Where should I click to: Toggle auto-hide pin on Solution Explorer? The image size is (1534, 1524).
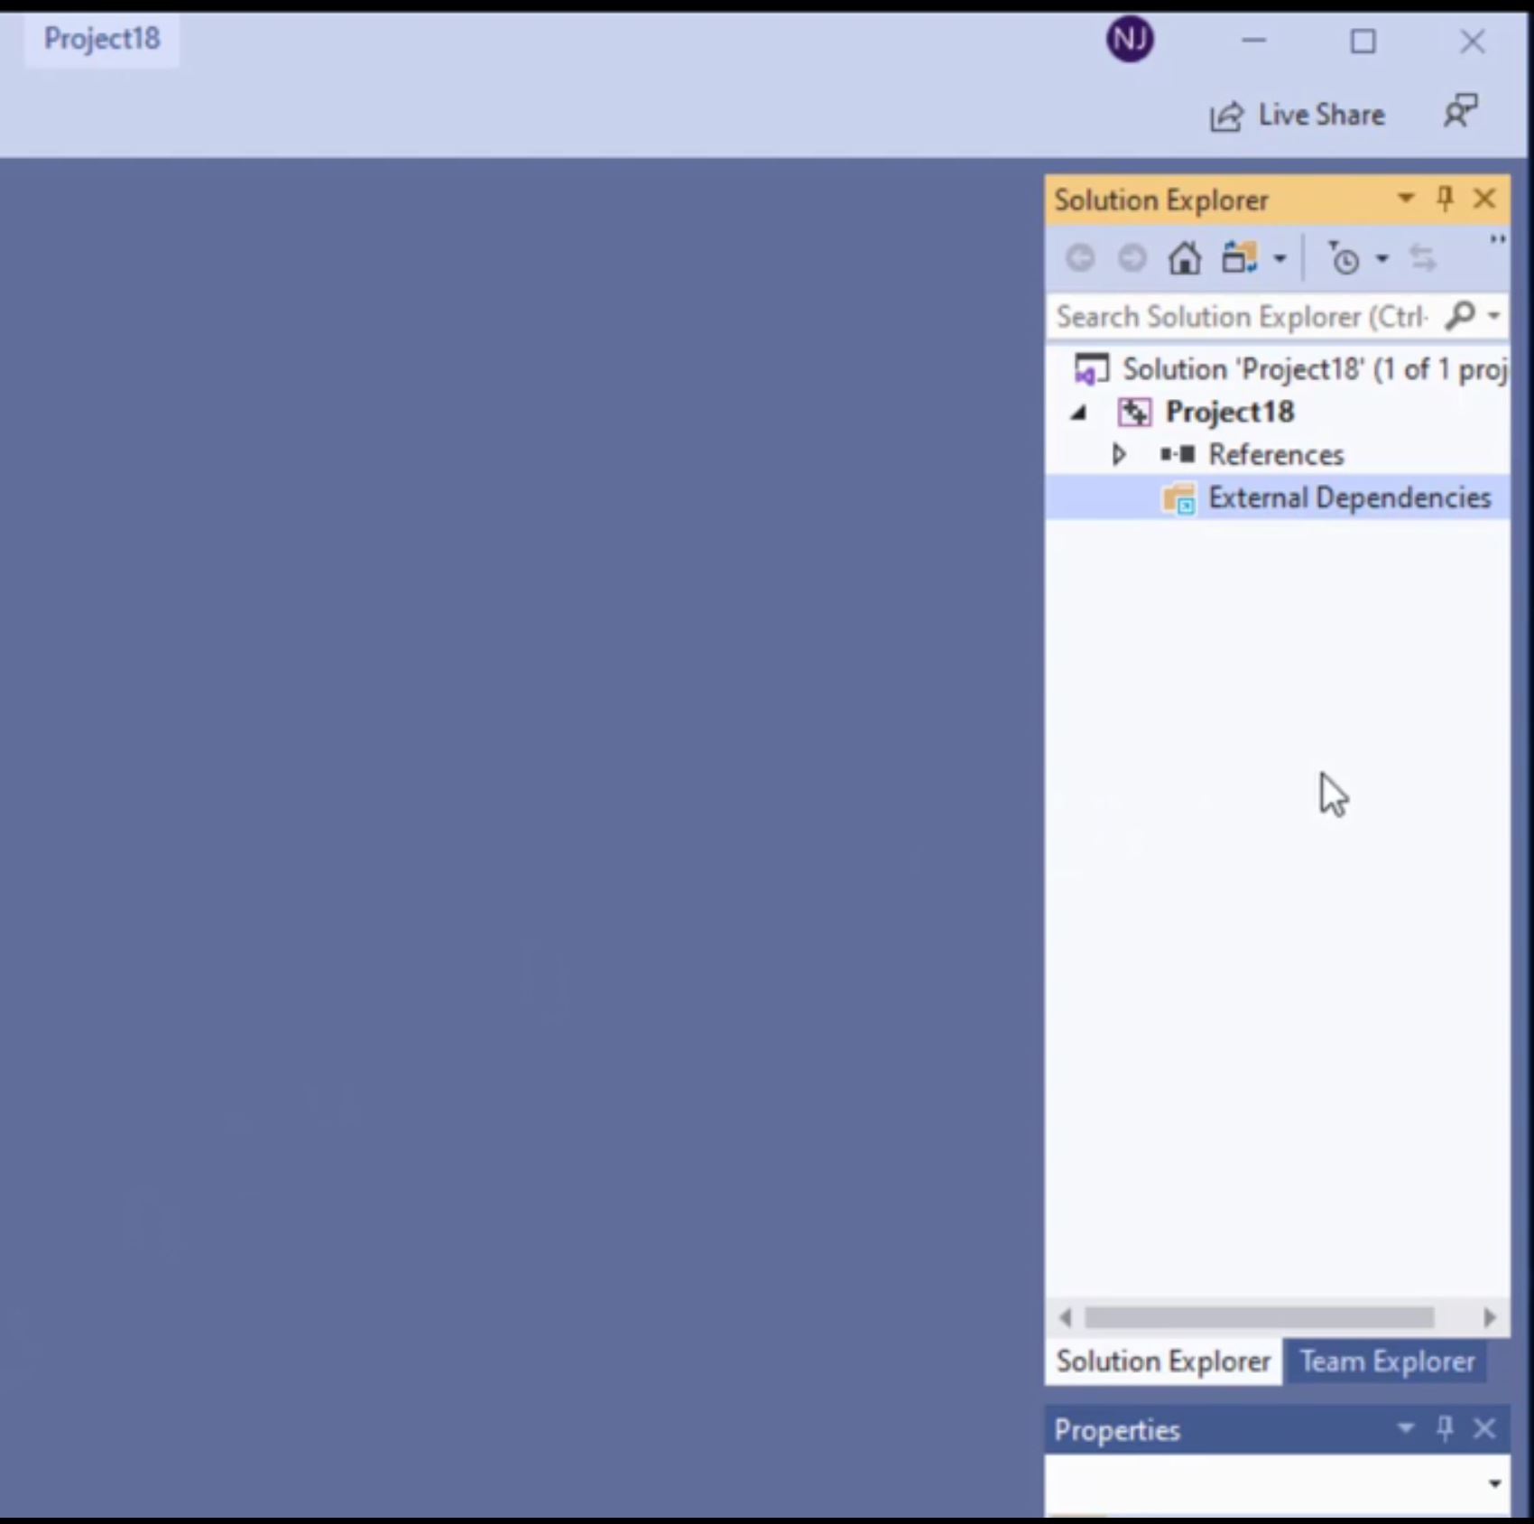pyautogui.click(x=1445, y=199)
